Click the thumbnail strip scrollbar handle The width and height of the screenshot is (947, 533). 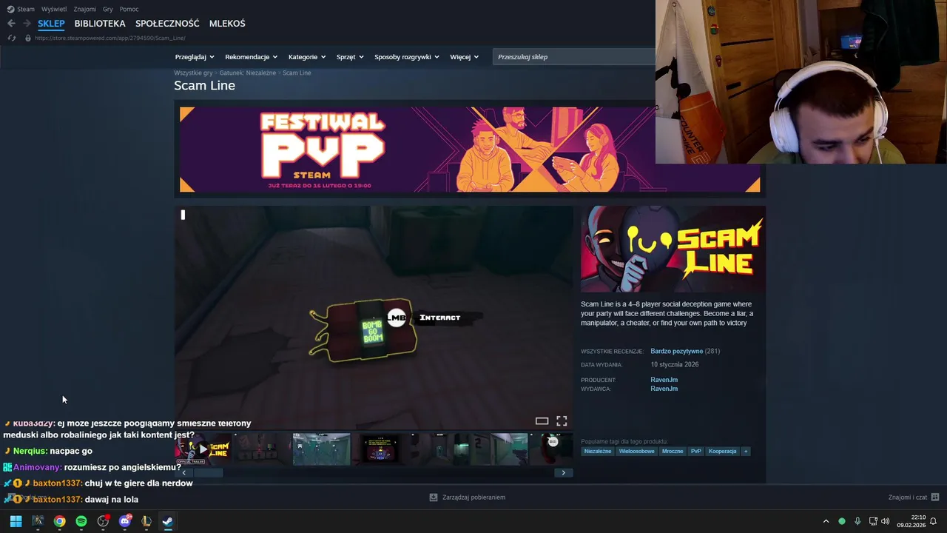coord(209,473)
